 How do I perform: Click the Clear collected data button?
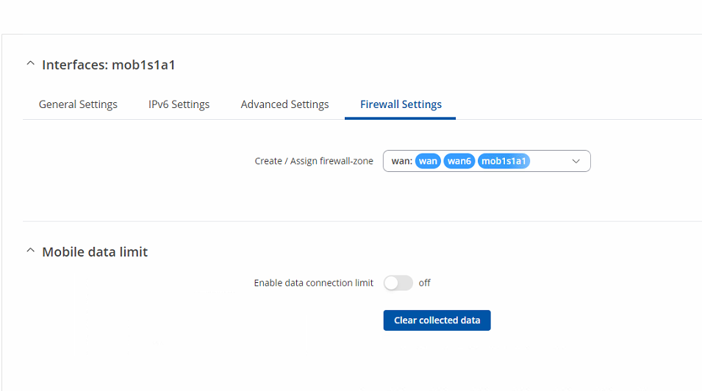[x=437, y=320]
